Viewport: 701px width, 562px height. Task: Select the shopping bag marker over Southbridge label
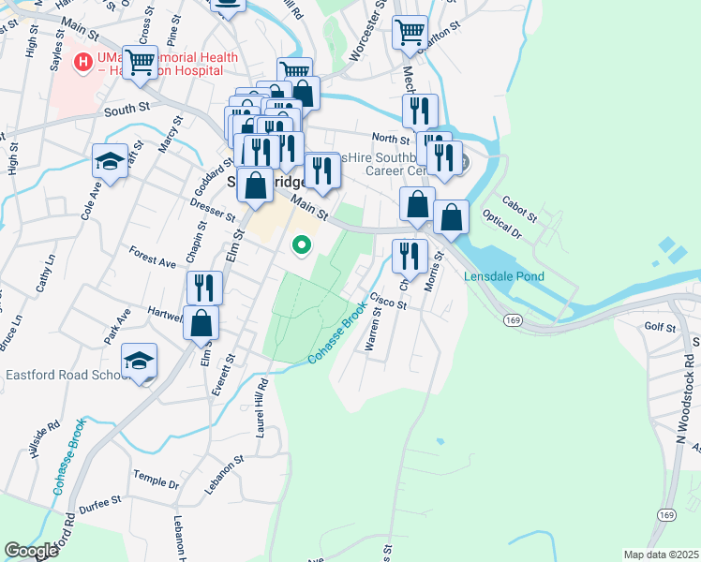(x=255, y=185)
